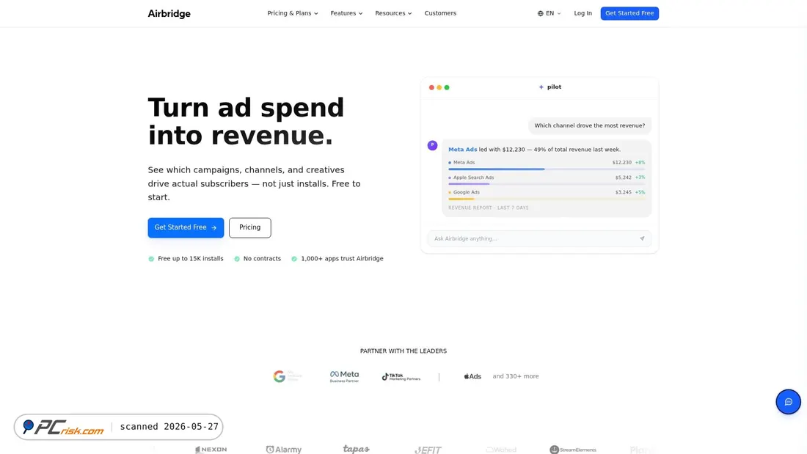Screen dimensions: 807x454
Task: Click the StreamElements customer logo
Action: tap(573, 450)
